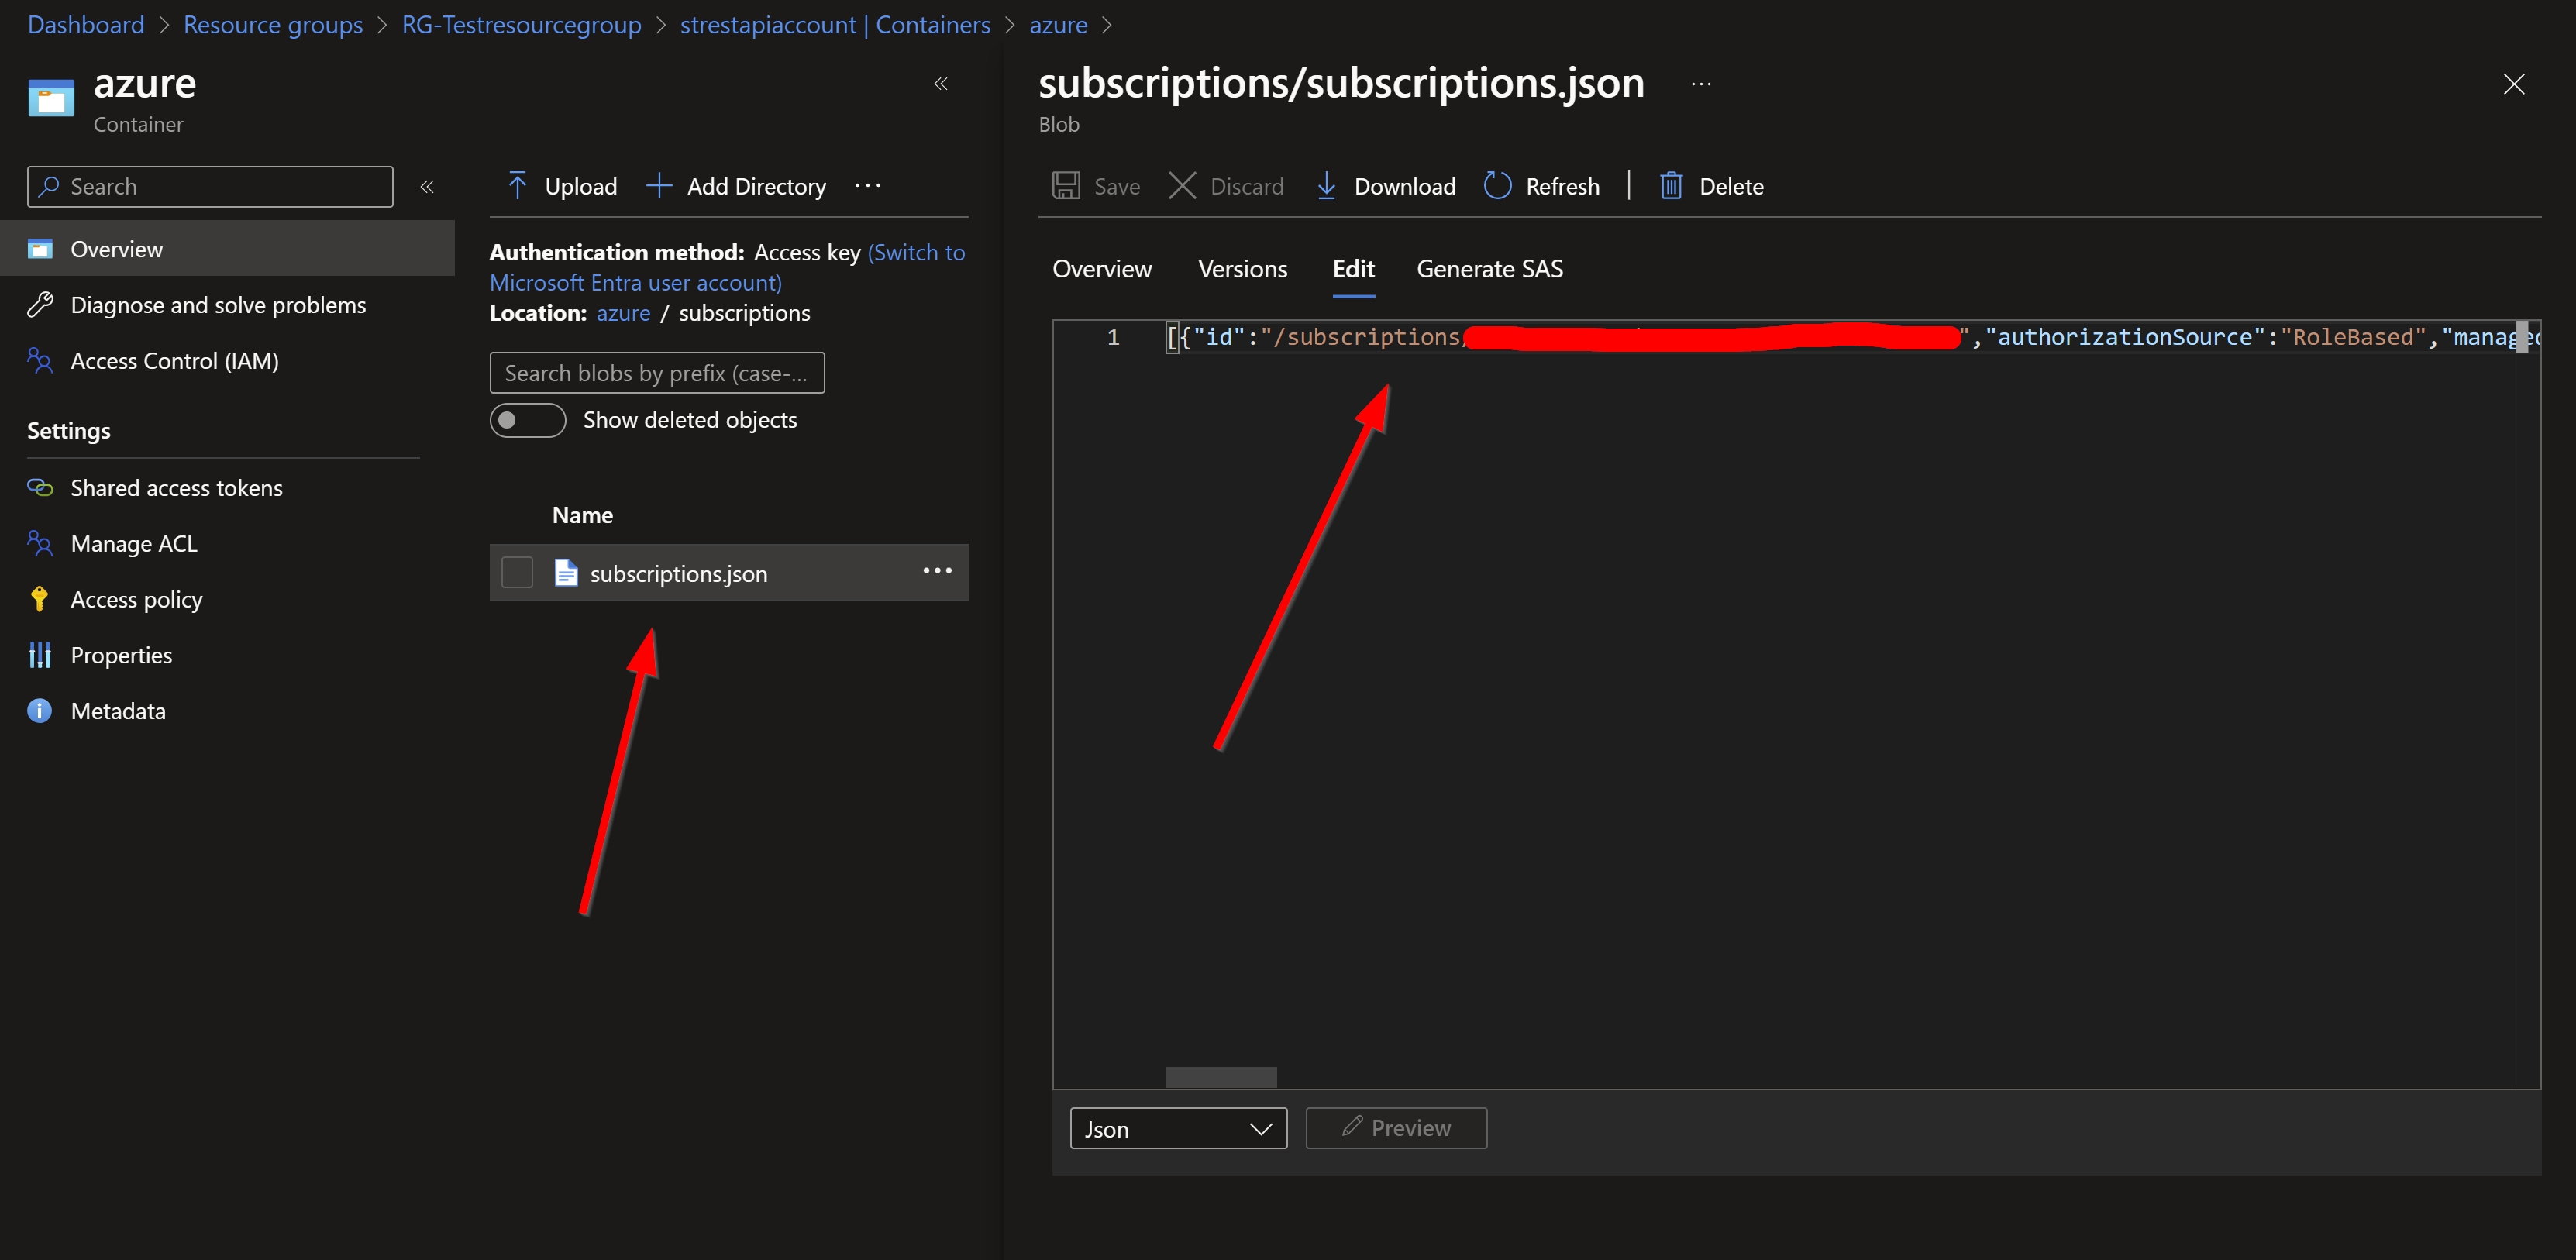Click the subscriptions.json file name
Screen dimensions: 2576x1260
pyautogui.click(x=679, y=574)
